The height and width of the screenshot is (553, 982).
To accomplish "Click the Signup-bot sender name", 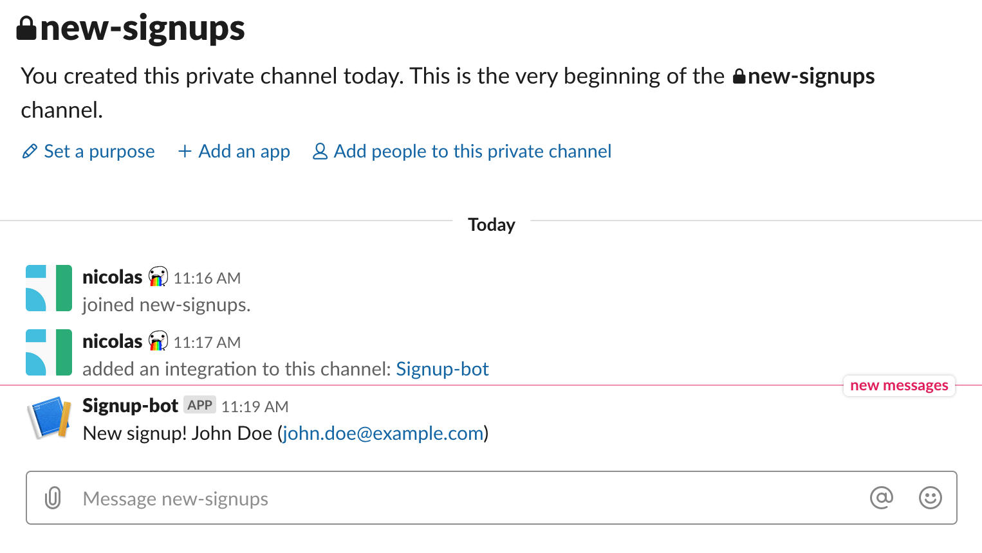I will pos(130,406).
